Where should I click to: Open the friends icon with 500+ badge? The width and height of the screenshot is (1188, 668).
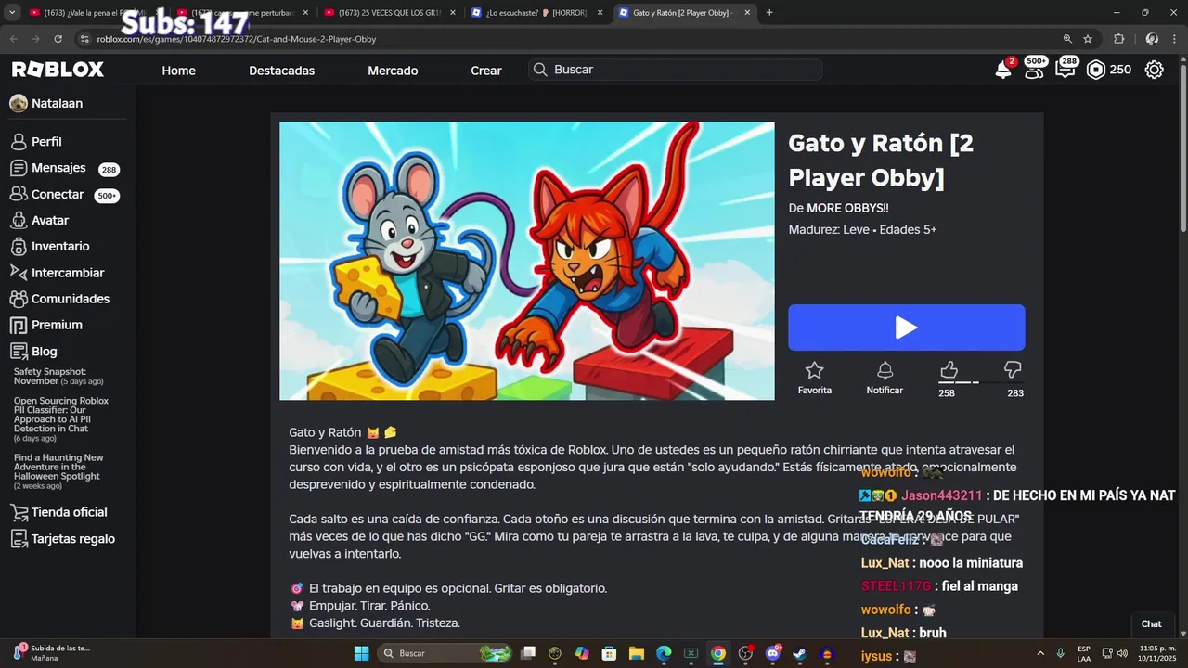[x=1034, y=70]
